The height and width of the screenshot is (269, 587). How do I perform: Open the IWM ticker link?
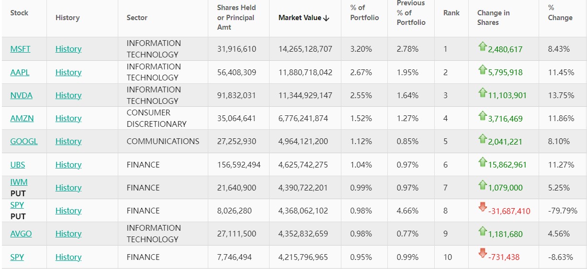19,182
